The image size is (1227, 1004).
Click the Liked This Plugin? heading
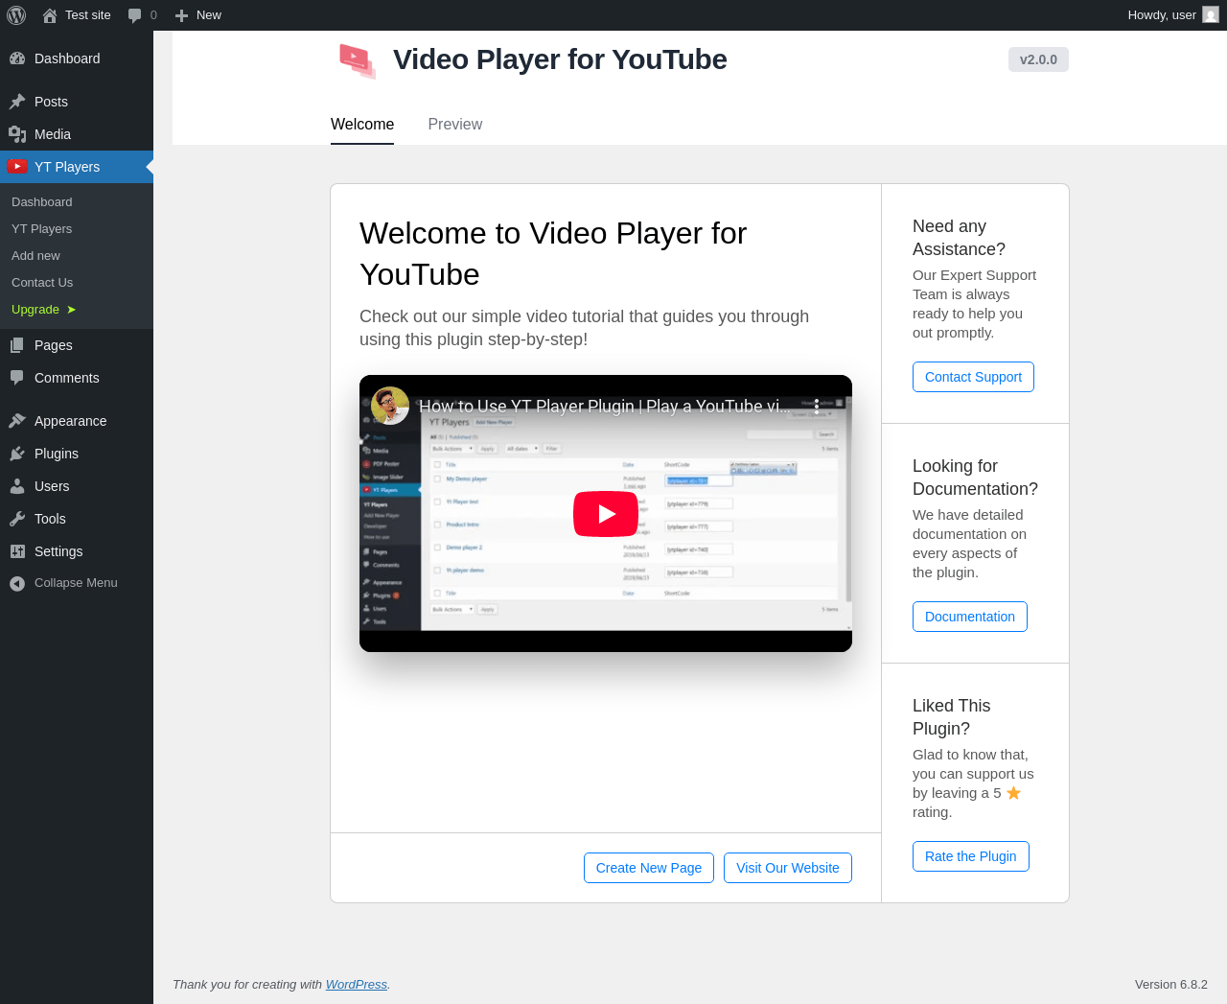click(x=951, y=717)
